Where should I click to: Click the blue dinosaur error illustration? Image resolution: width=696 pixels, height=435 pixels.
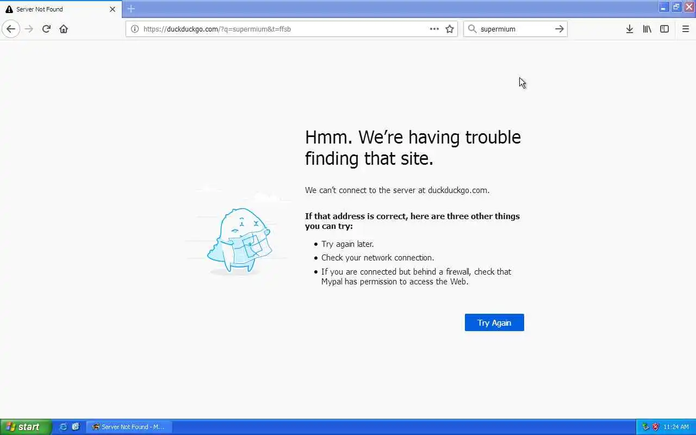point(239,240)
